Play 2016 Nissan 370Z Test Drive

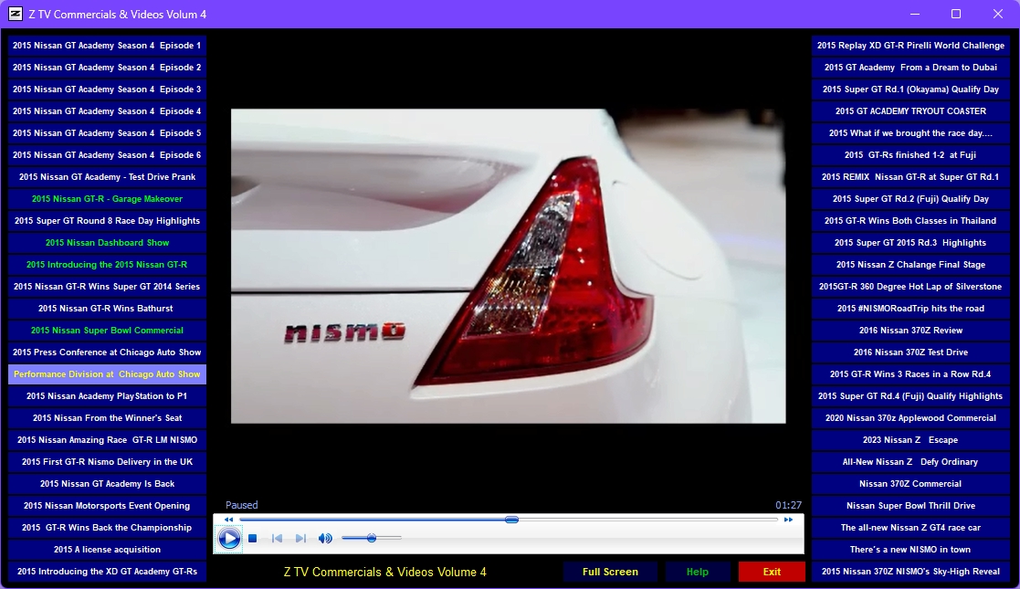pyautogui.click(x=910, y=352)
